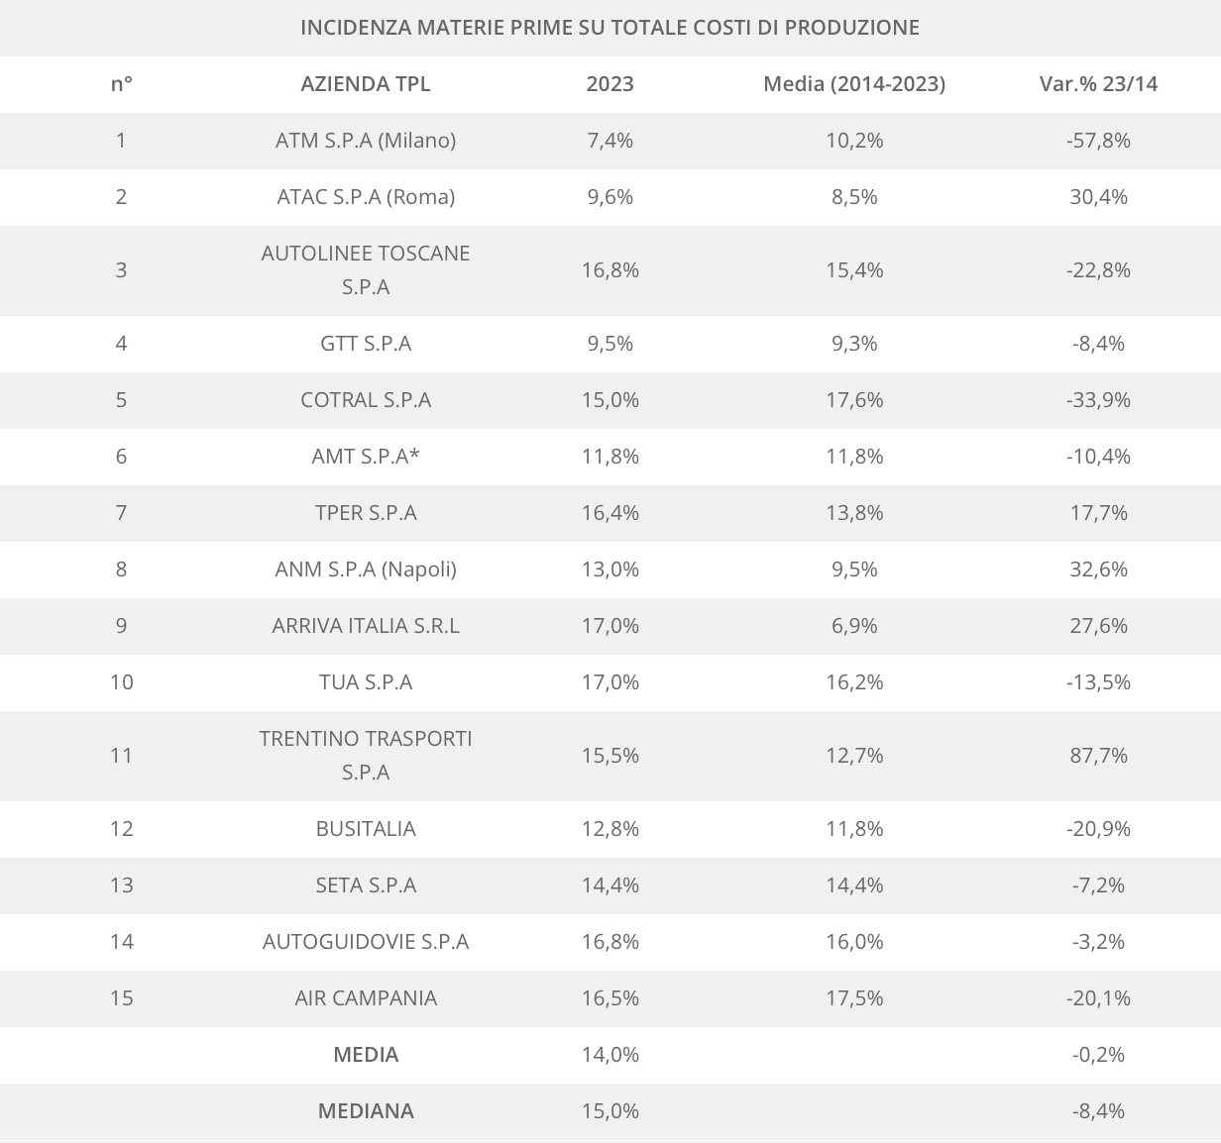The width and height of the screenshot is (1221, 1143).
Task: Click the Var.% 23/14 column header
Action: coord(1098,84)
